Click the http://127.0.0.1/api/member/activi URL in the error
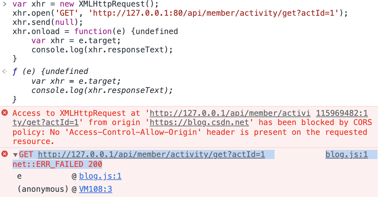 pyautogui.click(x=230, y=113)
